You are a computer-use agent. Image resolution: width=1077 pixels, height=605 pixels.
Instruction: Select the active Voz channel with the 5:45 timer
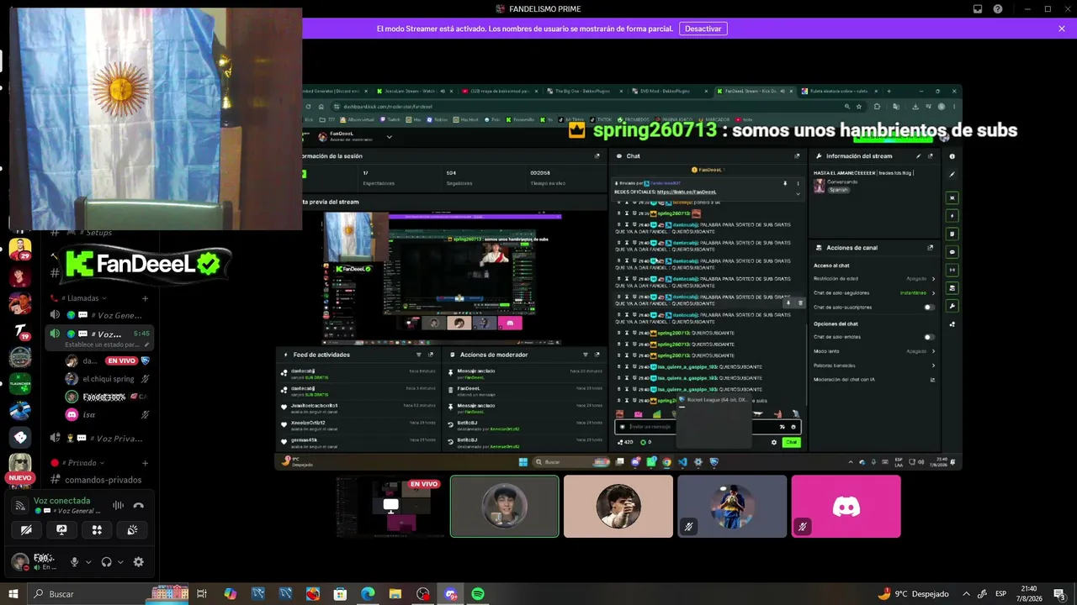tap(101, 339)
